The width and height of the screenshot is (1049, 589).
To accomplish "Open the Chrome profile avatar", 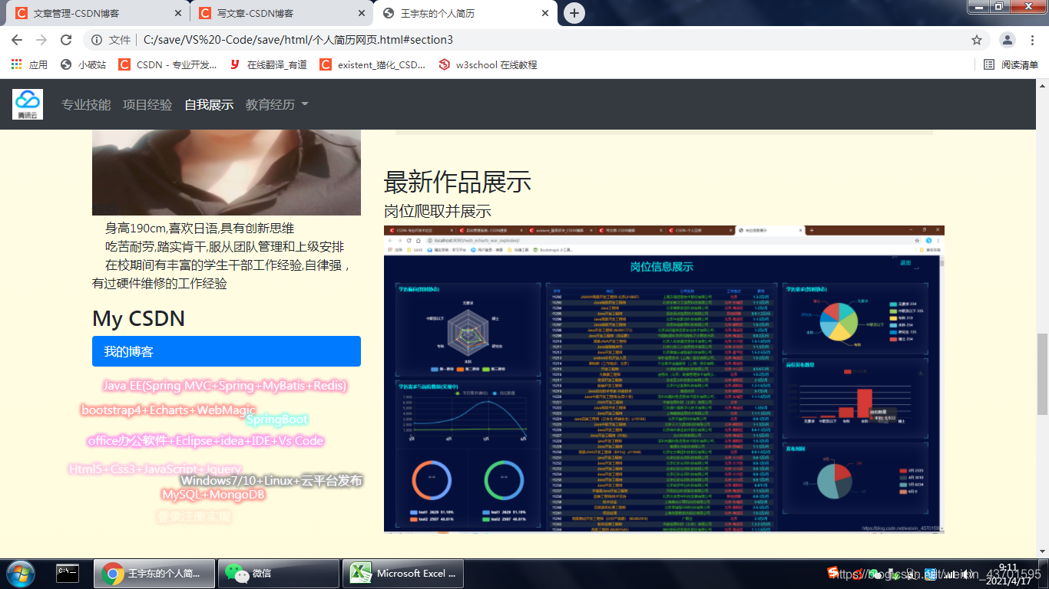I will point(1008,40).
